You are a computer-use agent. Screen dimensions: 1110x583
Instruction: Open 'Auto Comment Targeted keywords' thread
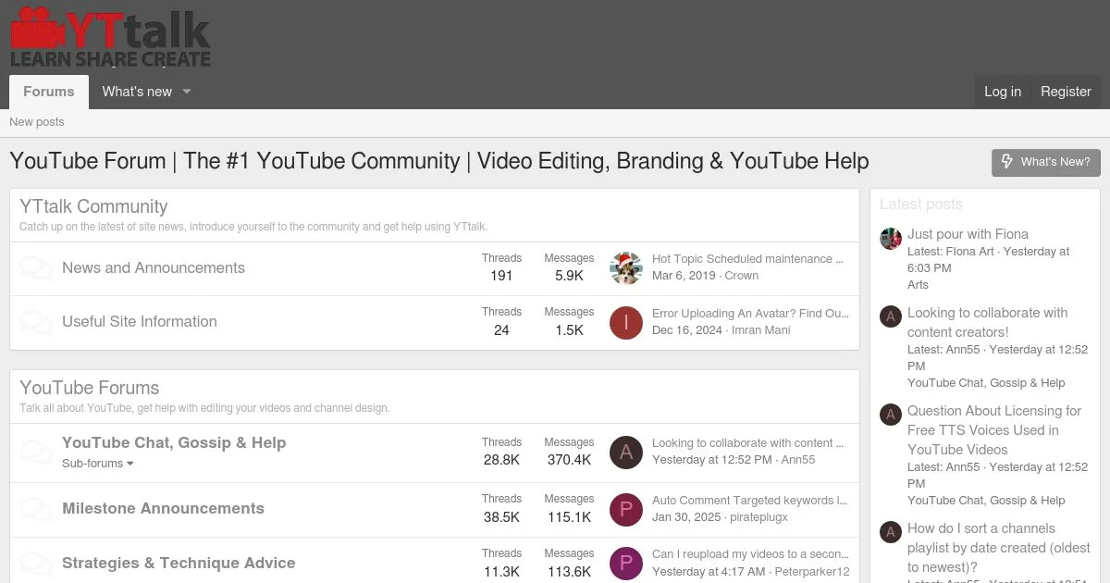(750, 501)
